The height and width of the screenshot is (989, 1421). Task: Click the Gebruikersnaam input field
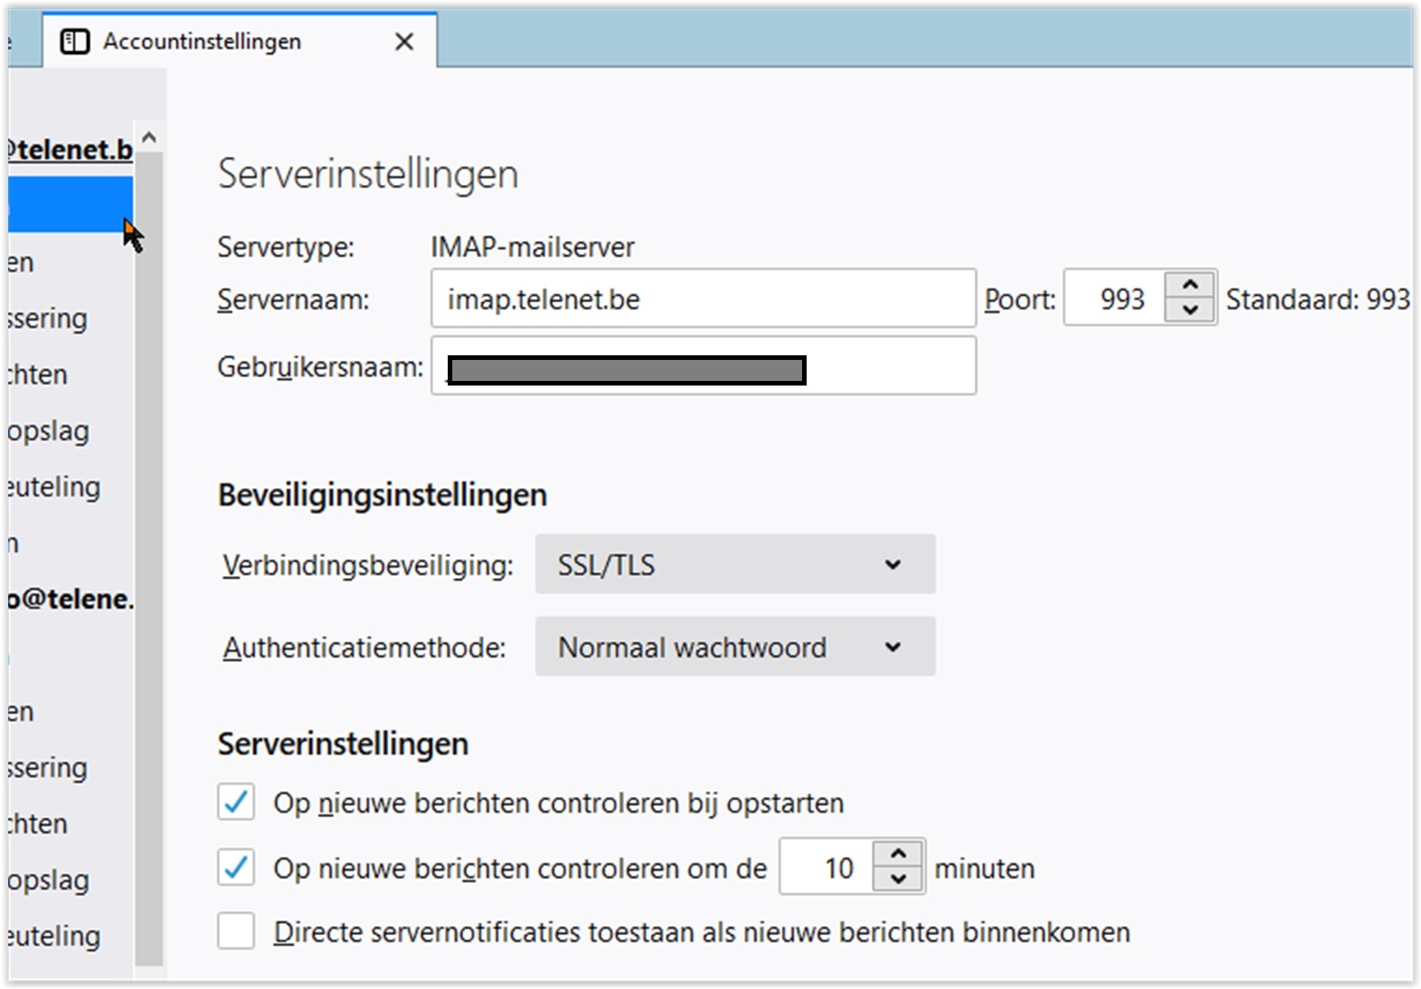click(888, 366)
